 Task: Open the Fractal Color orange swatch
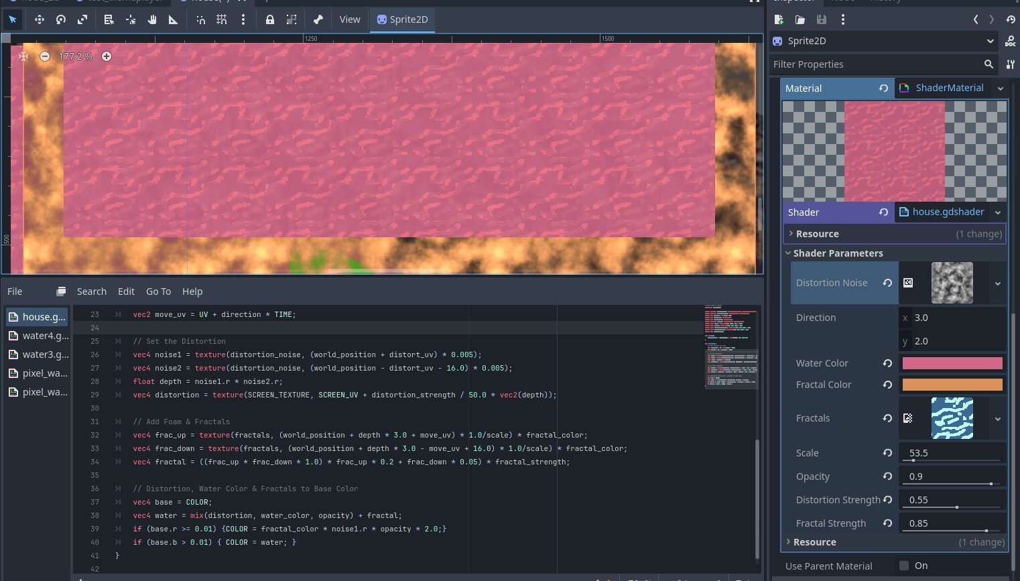click(x=952, y=385)
